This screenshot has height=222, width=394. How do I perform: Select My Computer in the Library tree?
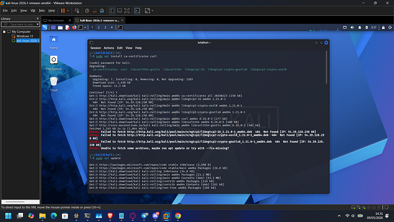21,32
